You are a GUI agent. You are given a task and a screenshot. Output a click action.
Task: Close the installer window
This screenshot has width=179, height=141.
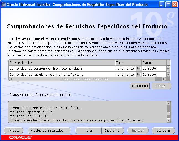(175, 4)
